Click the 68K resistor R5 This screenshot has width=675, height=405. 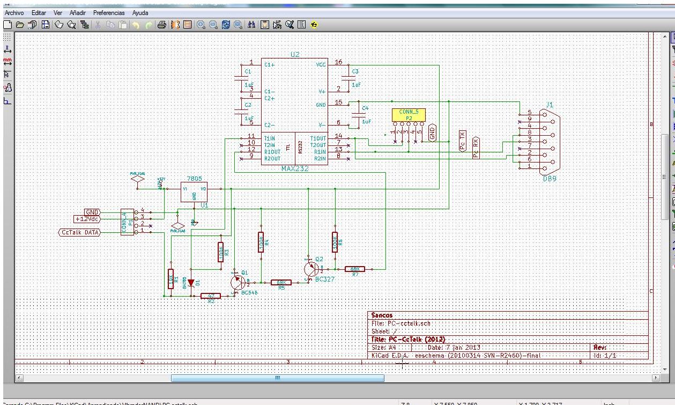[281, 282]
